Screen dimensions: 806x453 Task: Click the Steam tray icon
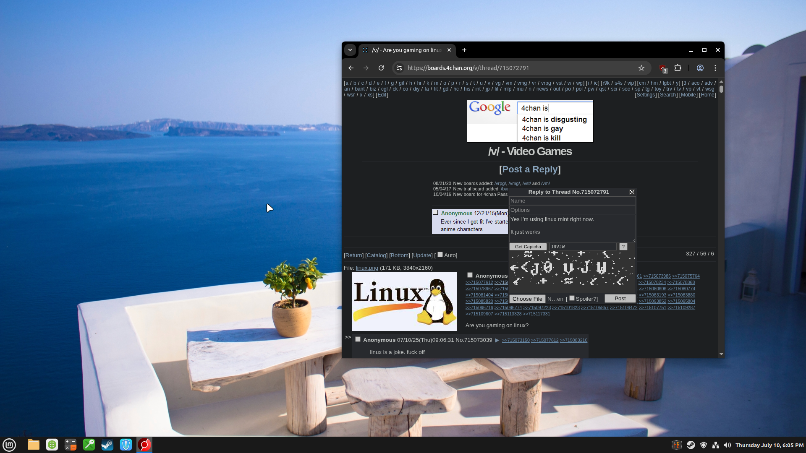click(x=691, y=445)
